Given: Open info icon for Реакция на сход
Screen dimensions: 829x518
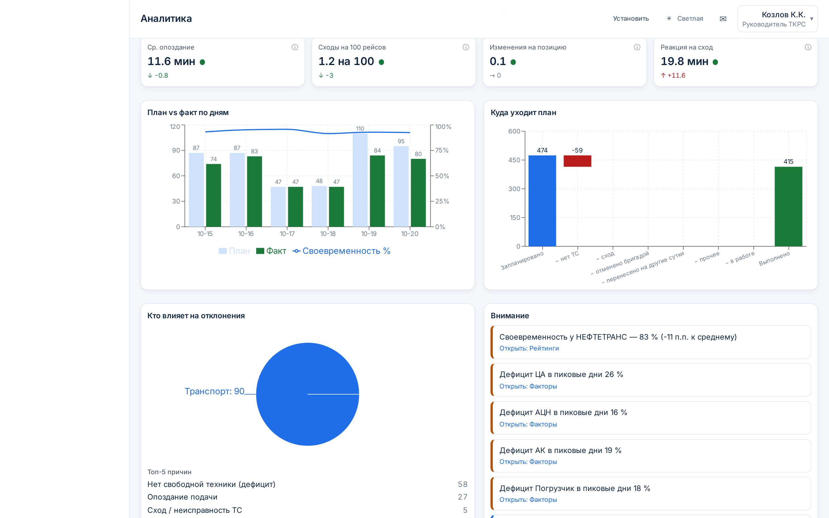Looking at the screenshot, I should (808, 47).
